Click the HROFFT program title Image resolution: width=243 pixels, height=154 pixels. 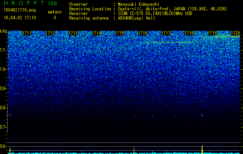point(24,3)
